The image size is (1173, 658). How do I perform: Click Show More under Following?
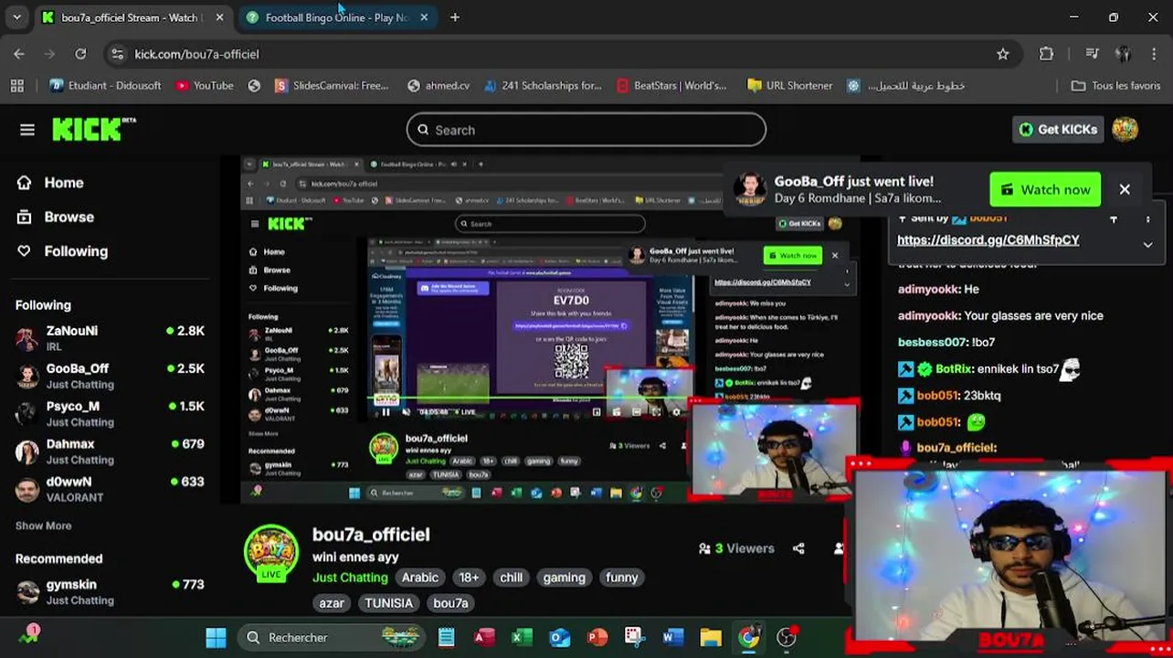click(x=43, y=525)
